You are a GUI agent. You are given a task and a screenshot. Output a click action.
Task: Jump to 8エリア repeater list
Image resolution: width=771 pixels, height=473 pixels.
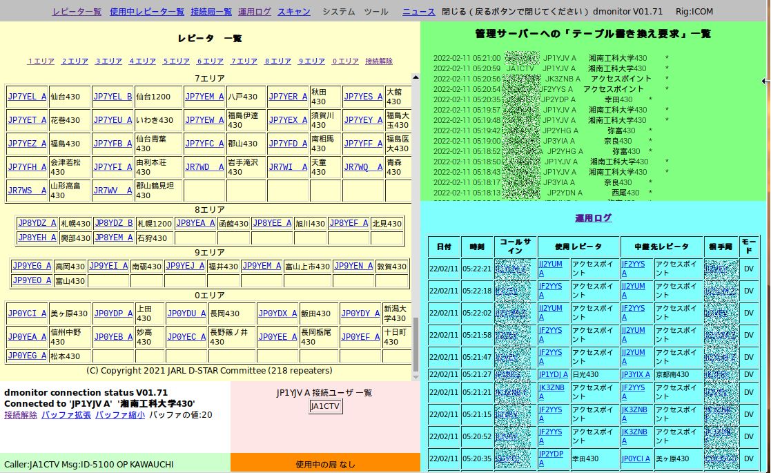click(277, 61)
